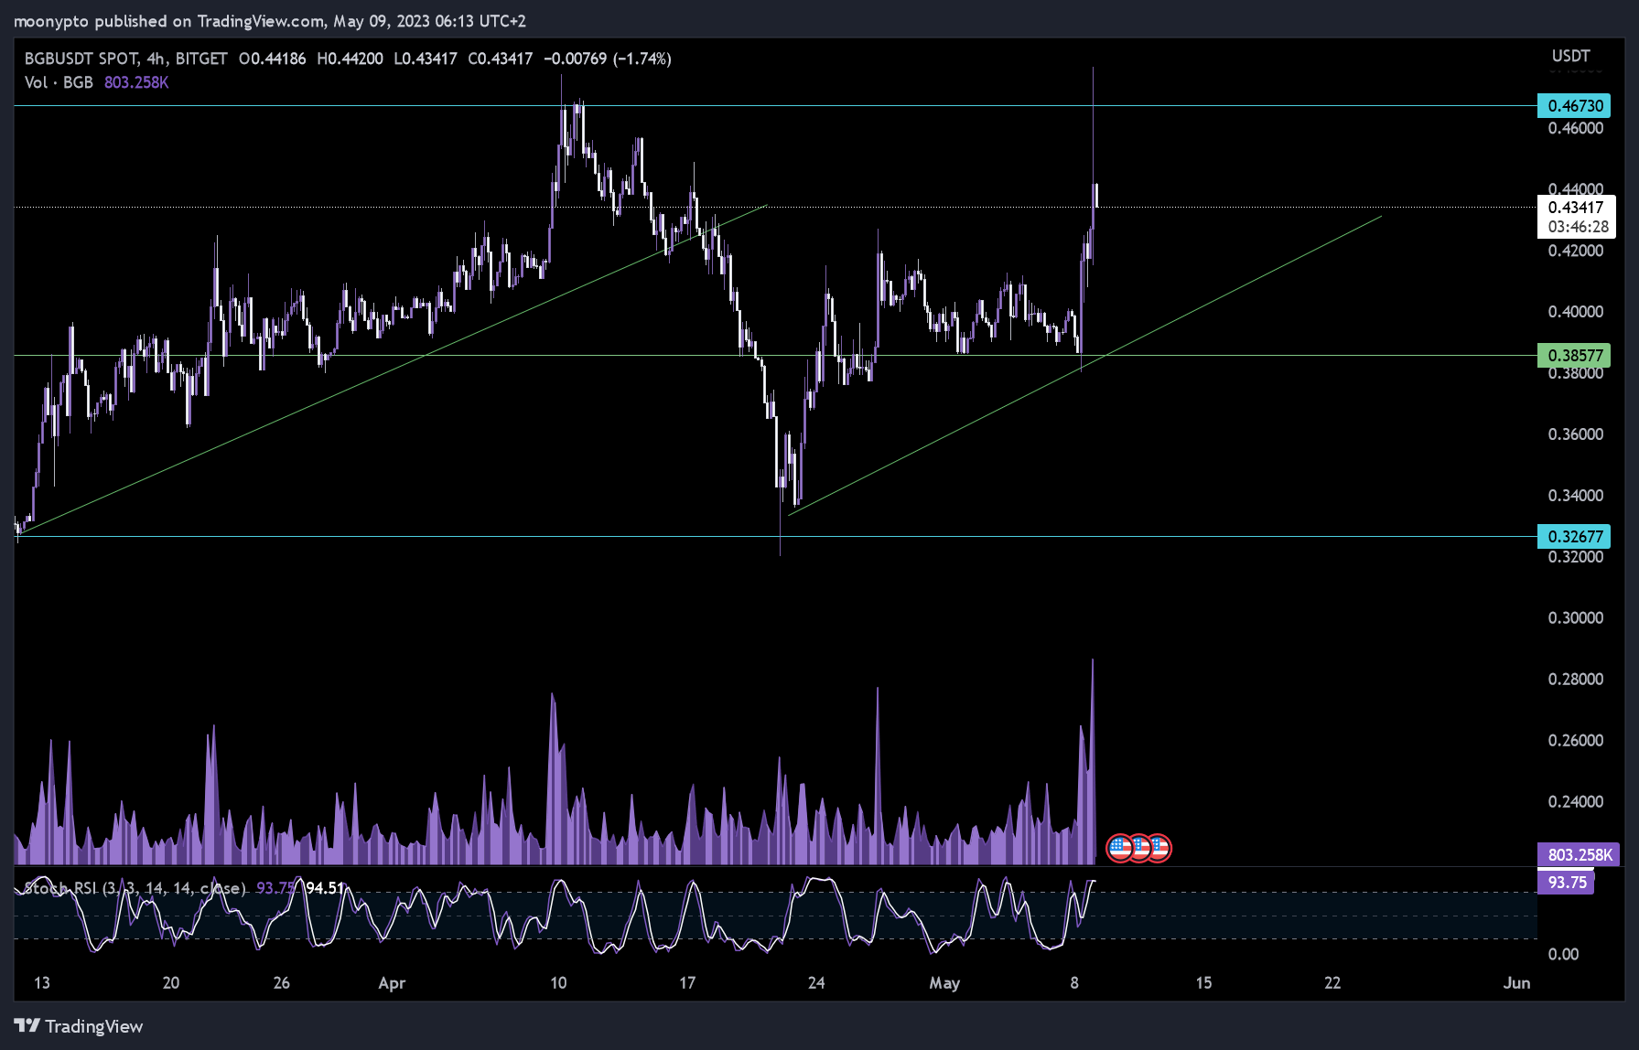1639x1050 pixels.
Task: Click the 22 date label on time axis
Action: (1332, 983)
